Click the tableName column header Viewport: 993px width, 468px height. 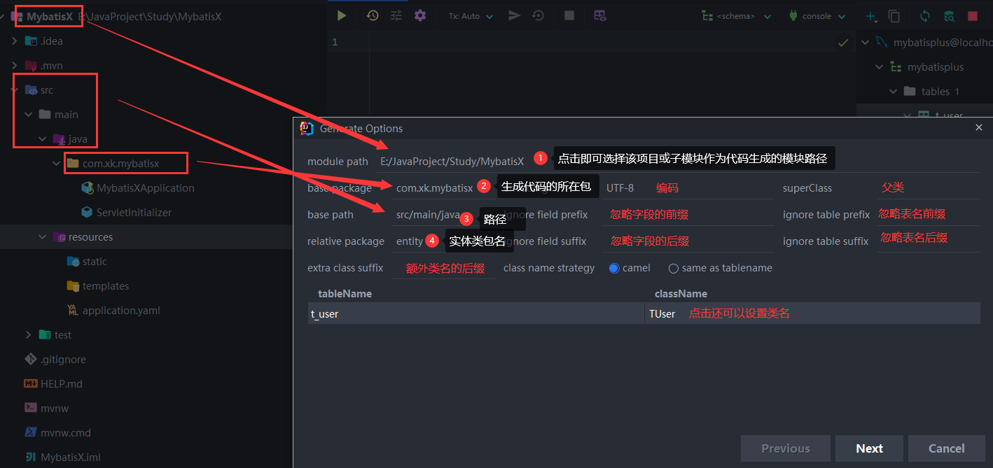345,293
